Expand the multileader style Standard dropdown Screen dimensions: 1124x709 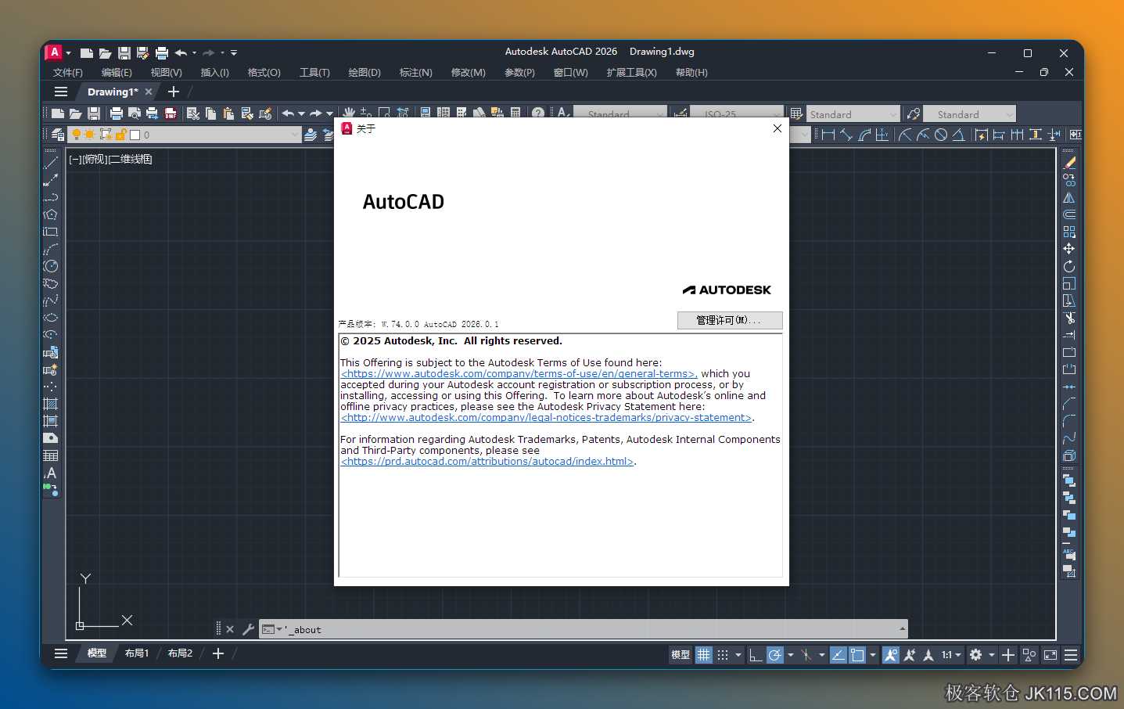pyautogui.click(x=1009, y=114)
